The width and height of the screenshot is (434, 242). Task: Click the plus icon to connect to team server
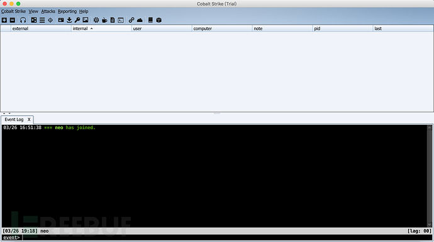(4, 20)
